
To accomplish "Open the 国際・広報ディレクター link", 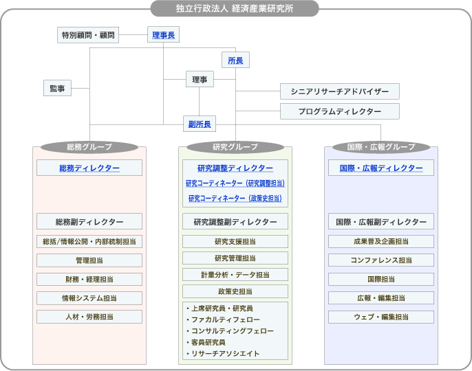I will (x=381, y=168).
